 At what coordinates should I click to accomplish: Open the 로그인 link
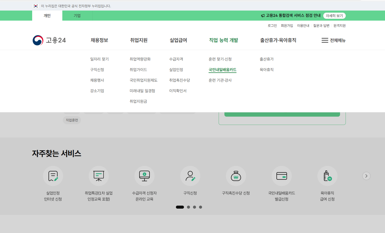[272, 25]
